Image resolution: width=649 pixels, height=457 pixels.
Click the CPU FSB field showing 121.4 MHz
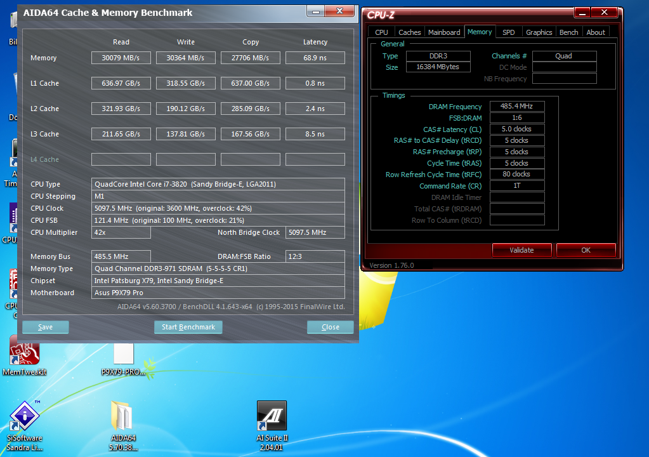point(218,220)
